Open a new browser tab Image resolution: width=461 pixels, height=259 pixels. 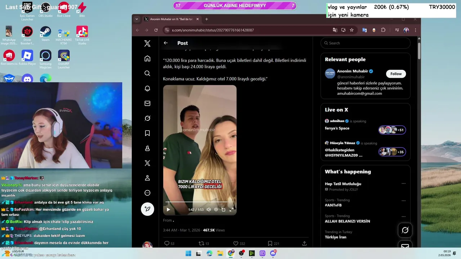tap(206, 19)
